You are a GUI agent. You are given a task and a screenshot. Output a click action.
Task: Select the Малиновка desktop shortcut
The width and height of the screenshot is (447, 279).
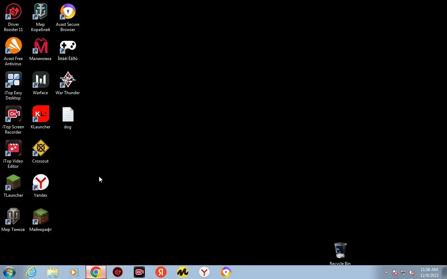tap(41, 49)
